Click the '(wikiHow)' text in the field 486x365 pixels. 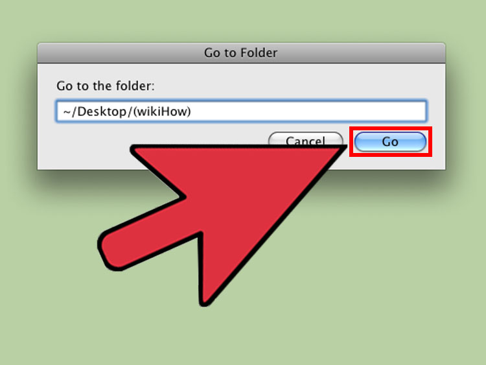[162, 112]
